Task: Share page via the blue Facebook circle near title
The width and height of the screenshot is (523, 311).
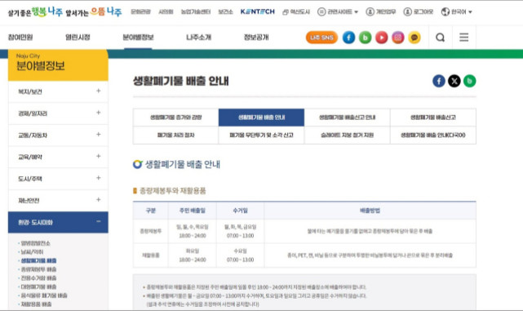Action: click(439, 81)
